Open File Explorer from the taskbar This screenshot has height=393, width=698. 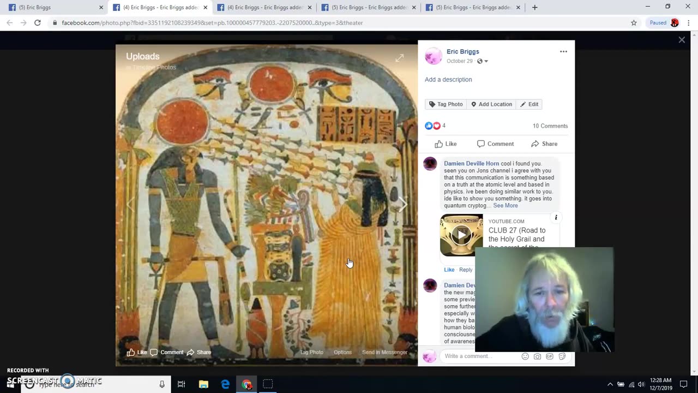(x=203, y=384)
